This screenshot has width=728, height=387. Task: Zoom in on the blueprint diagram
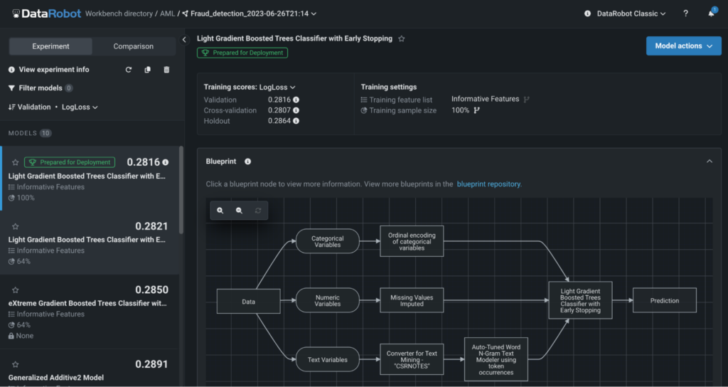coord(220,211)
